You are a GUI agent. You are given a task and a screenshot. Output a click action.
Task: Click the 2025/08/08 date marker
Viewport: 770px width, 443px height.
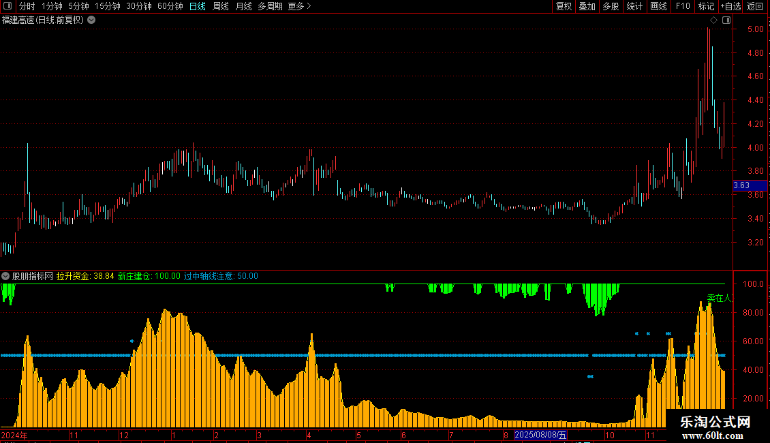coord(540,435)
